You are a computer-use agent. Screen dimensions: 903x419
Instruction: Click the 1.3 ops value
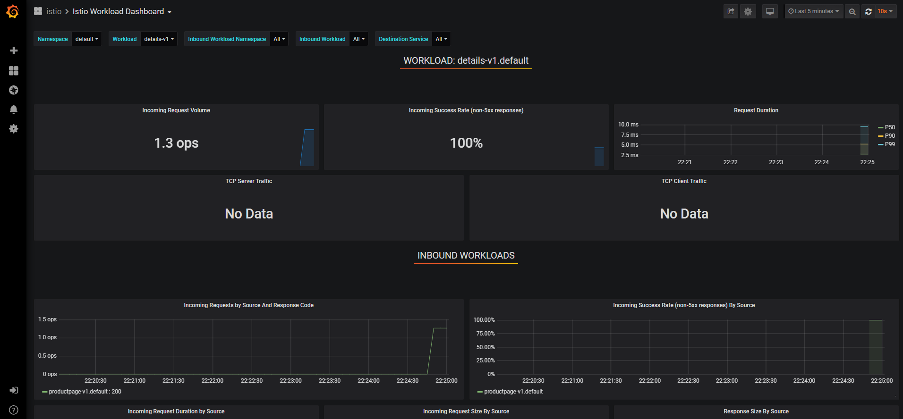176,143
